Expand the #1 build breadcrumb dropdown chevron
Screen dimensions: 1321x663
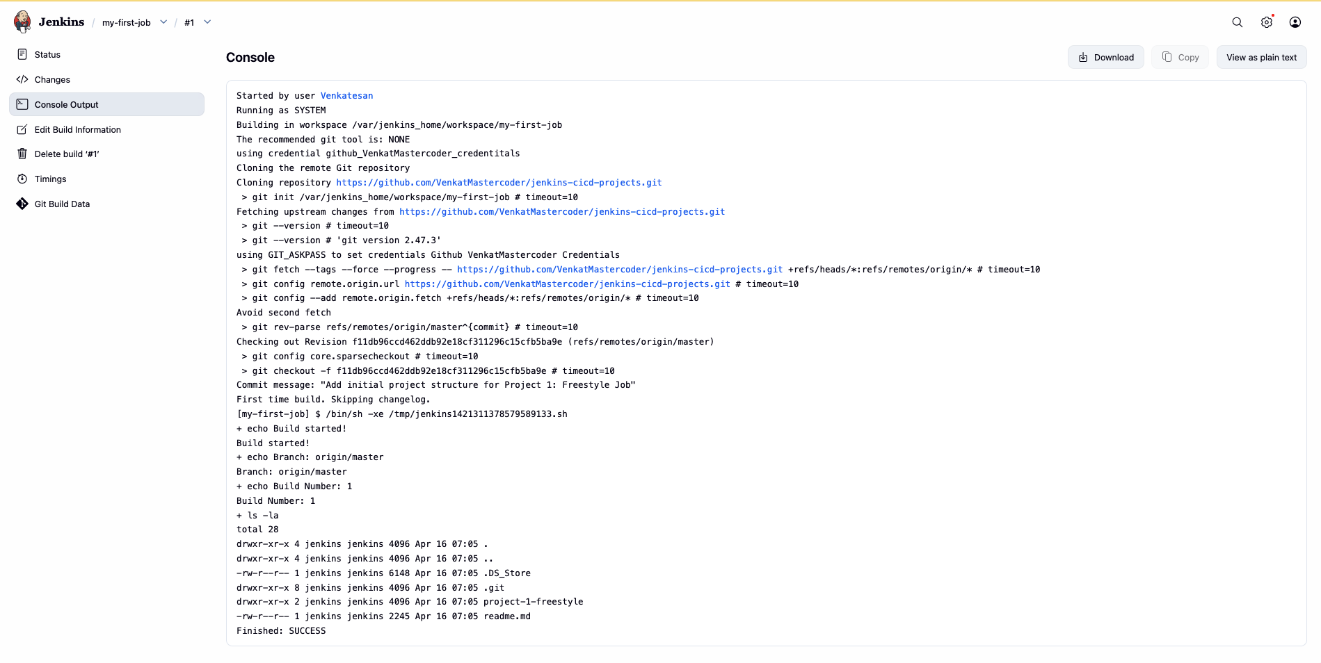point(207,22)
